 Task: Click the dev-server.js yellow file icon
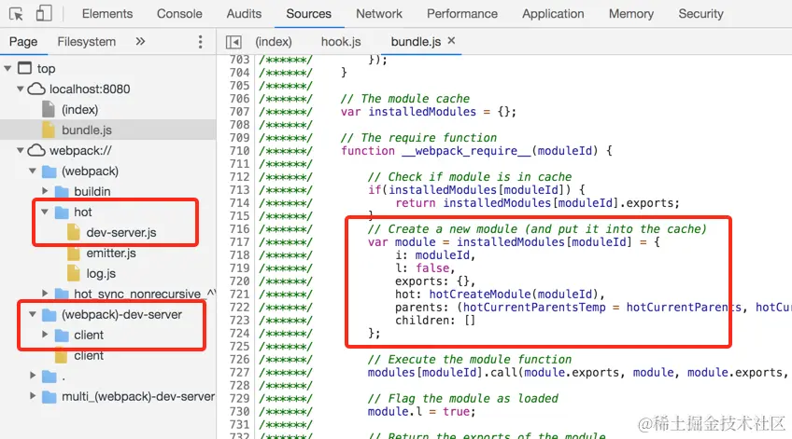point(74,232)
